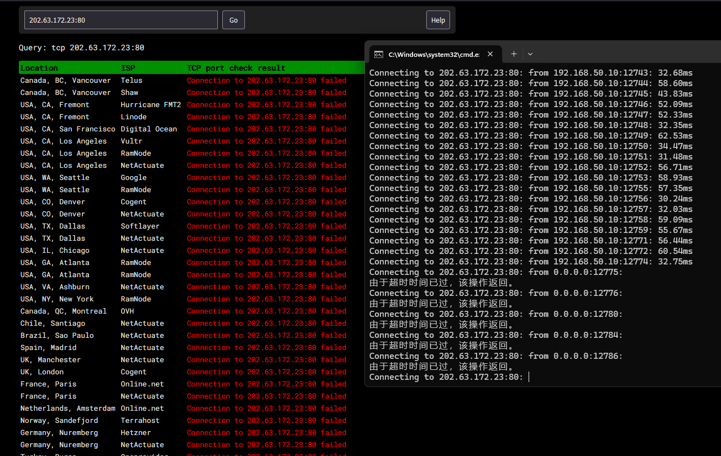The image size is (721, 456).
Task: Open a new terminal tab with the plus icon
Action: [x=514, y=54]
